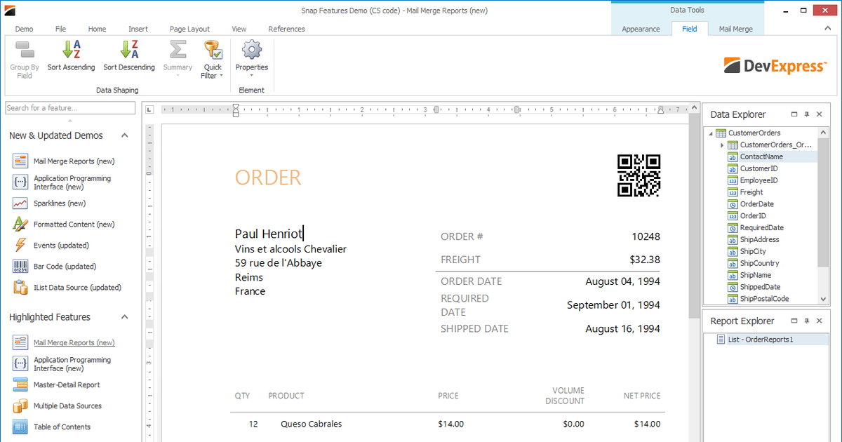Open the Page Layout ribbon tab
The image size is (842, 442).
click(189, 29)
